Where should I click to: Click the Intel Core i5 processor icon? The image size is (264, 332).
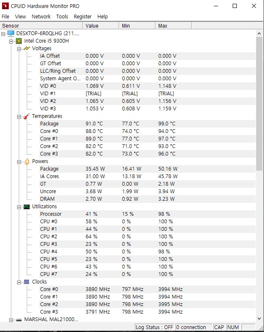coord(18,41)
